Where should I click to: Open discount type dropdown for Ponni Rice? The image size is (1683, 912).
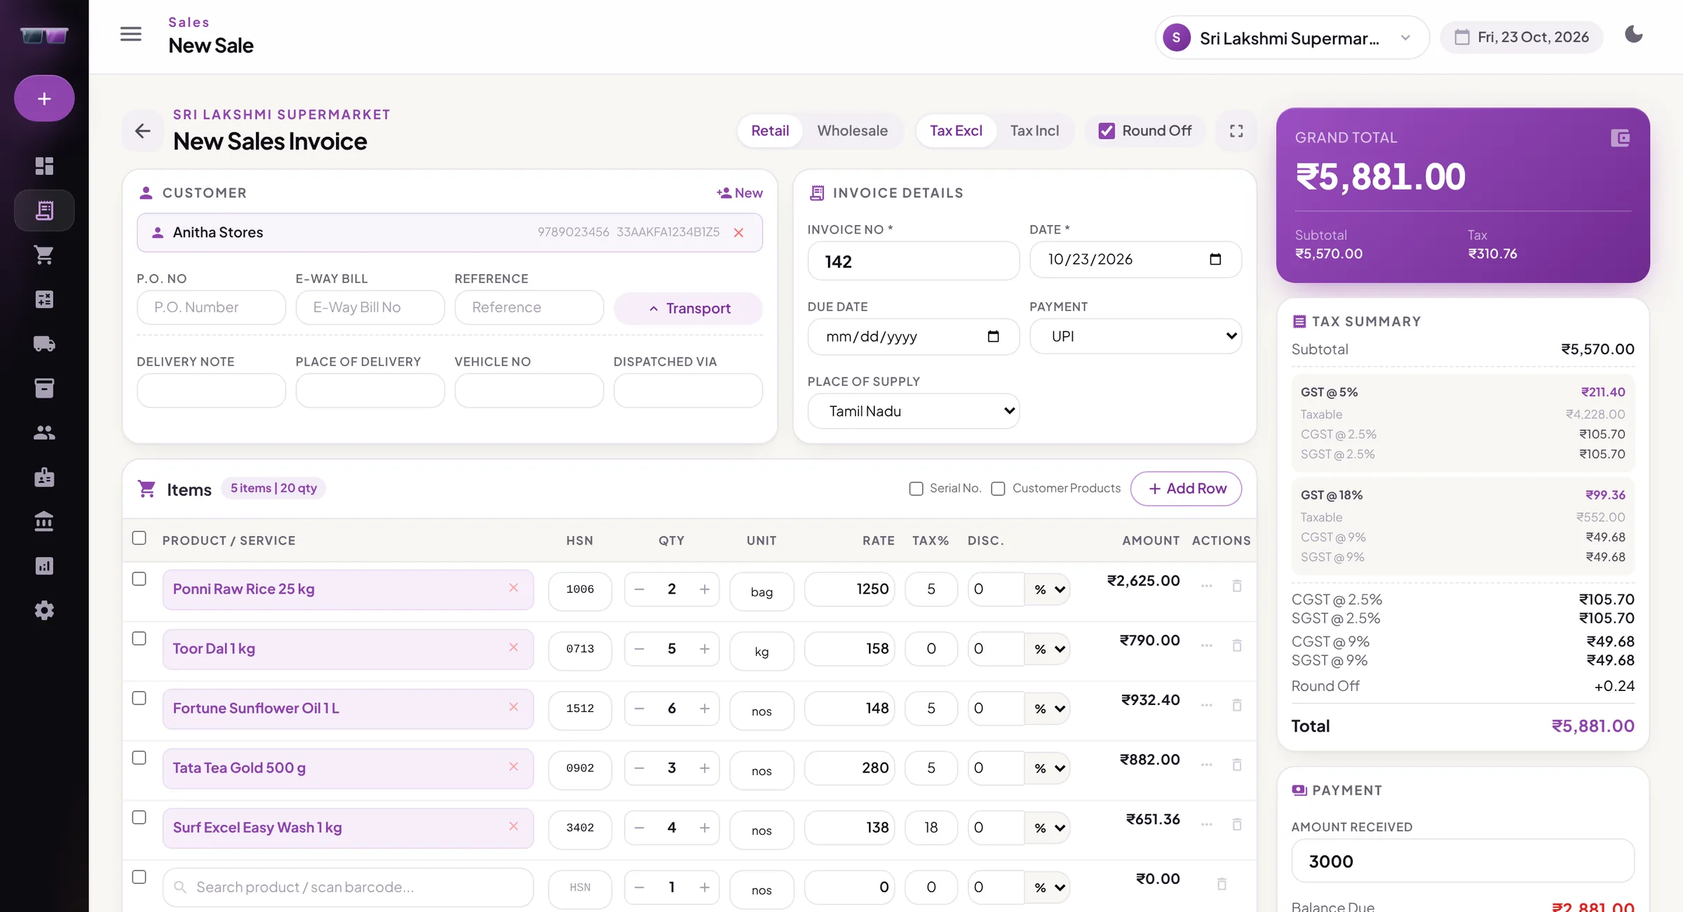(x=1048, y=589)
